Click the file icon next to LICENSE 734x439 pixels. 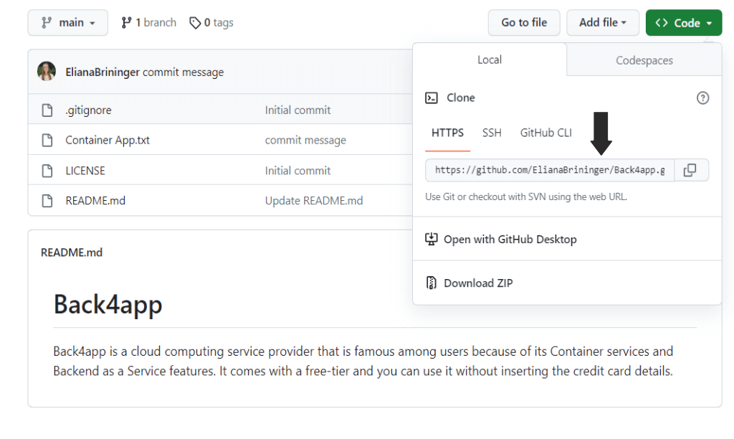click(x=47, y=171)
